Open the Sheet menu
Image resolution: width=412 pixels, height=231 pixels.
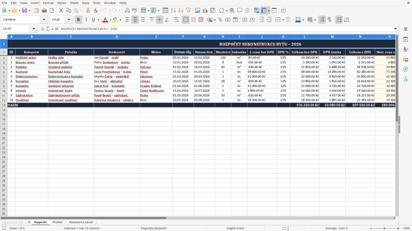pyautogui.click(x=74, y=3)
